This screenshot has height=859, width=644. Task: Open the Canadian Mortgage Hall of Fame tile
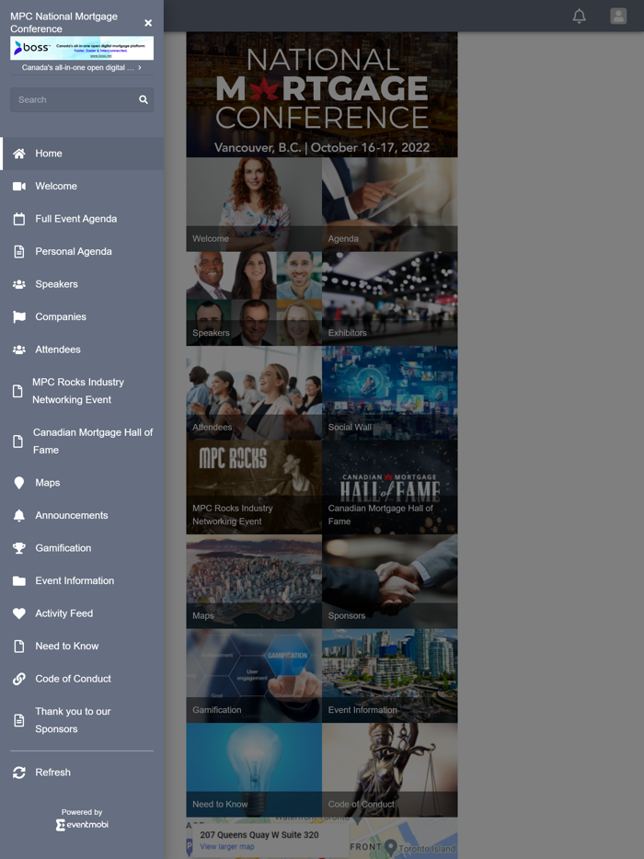pyautogui.click(x=390, y=487)
